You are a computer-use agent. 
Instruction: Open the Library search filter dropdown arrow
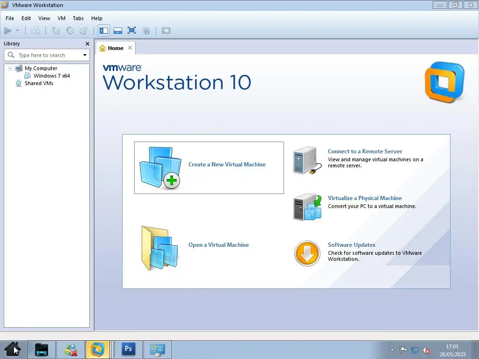85,55
